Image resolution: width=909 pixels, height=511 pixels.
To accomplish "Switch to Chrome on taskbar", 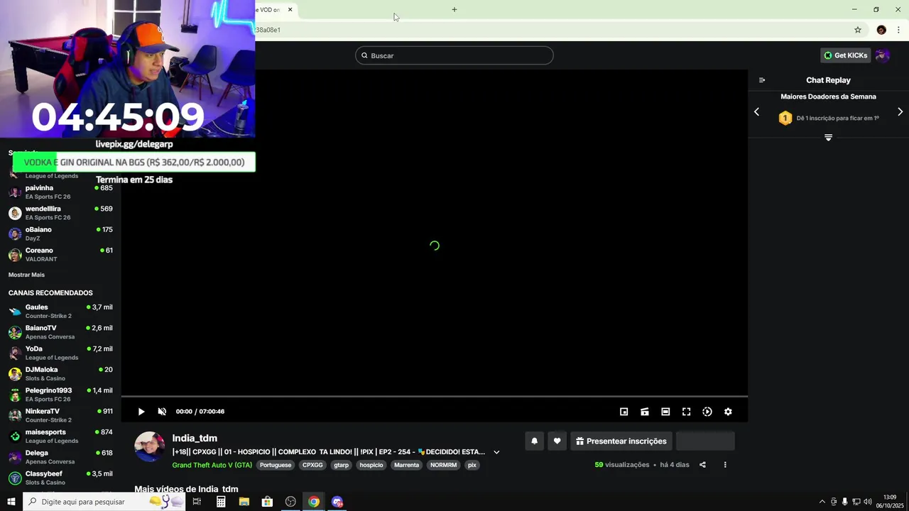I will (314, 502).
